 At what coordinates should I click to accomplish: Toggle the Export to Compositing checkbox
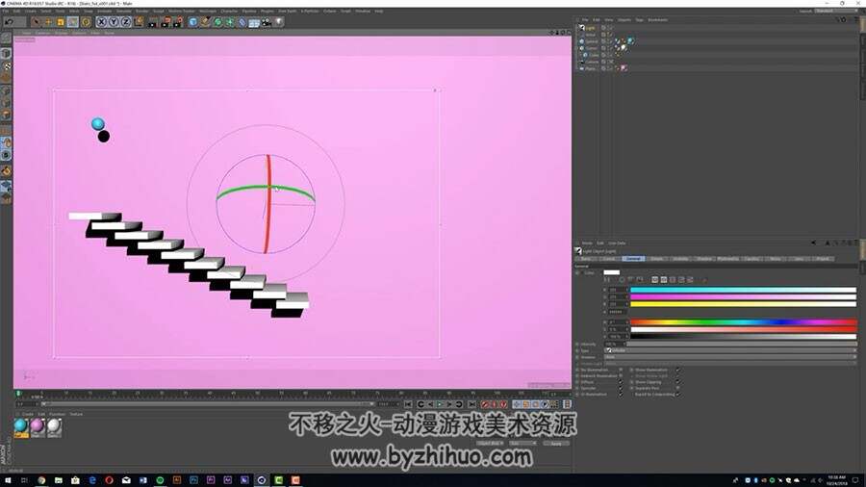677,395
